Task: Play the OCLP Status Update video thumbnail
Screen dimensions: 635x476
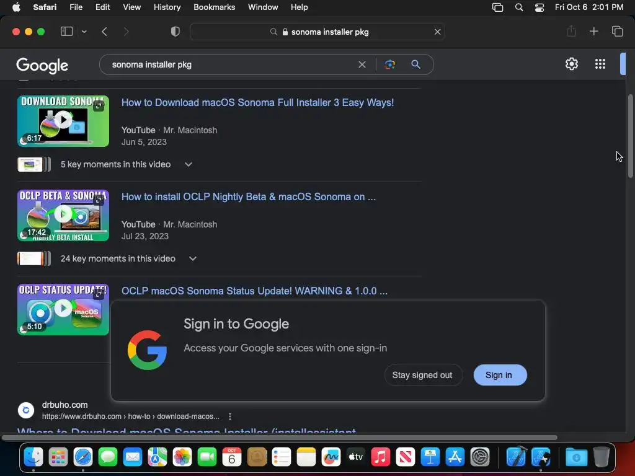Action: point(63,310)
